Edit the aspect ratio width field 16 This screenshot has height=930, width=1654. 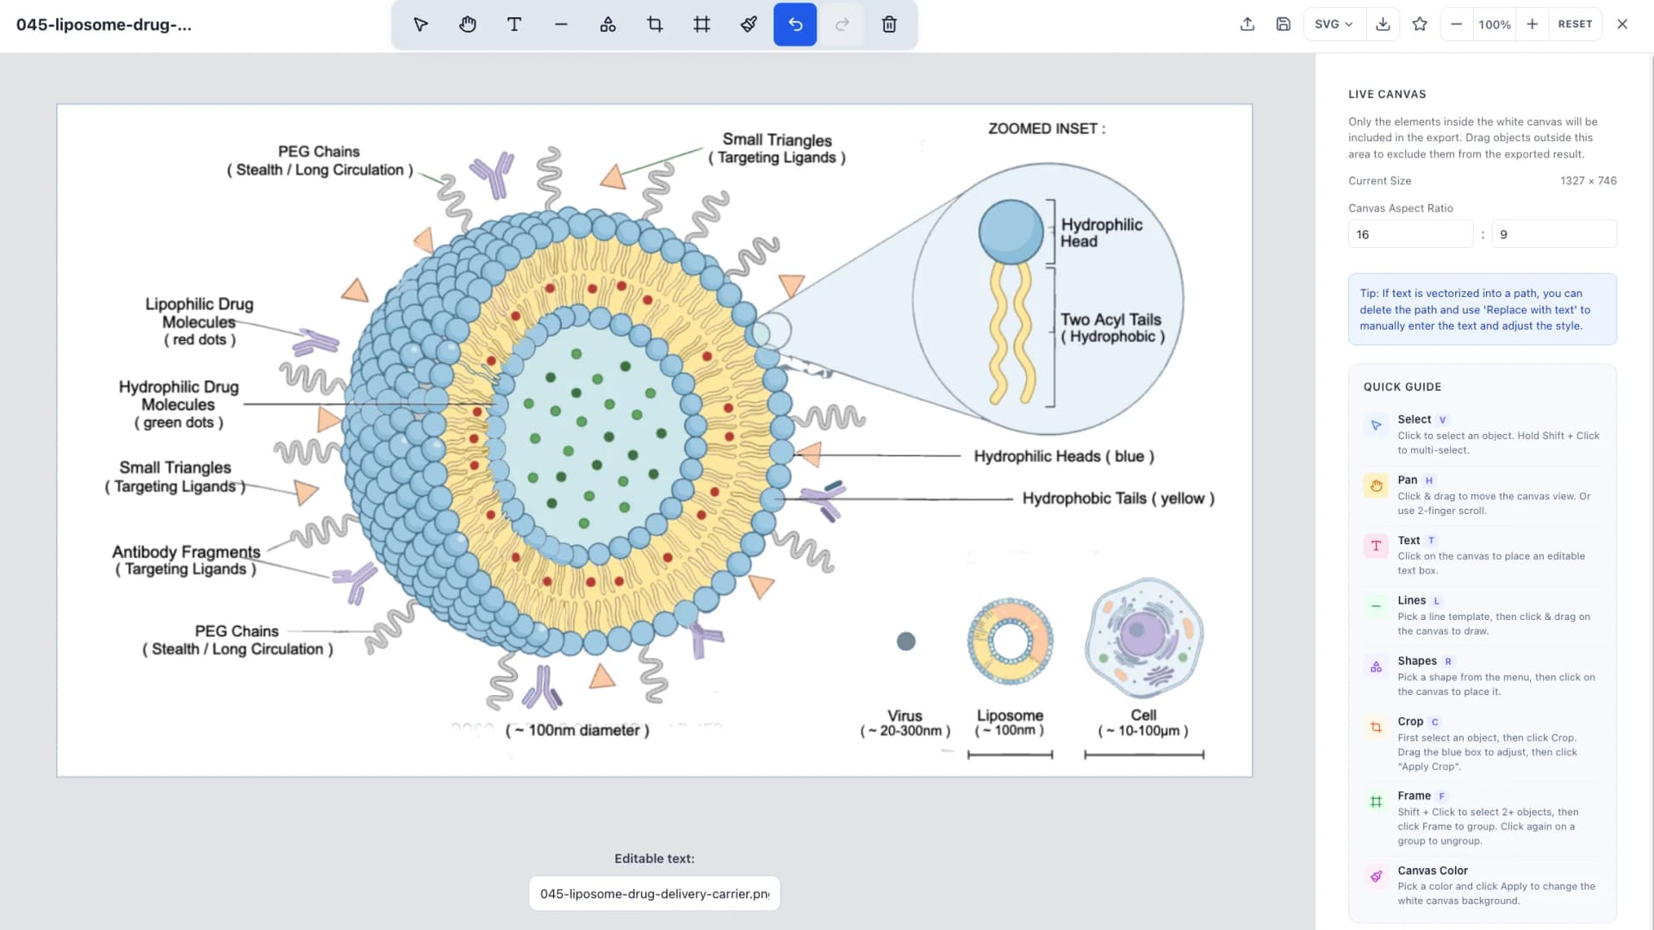(1409, 233)
